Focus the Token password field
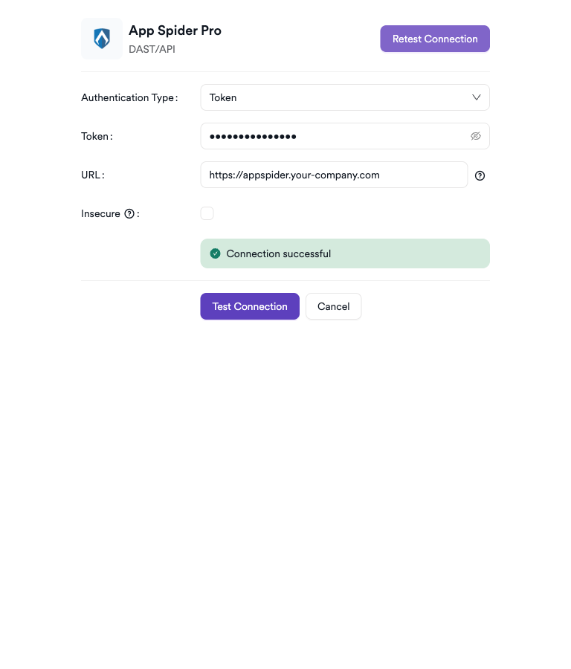This screenshot has width=571, height=669. tap(335, 136)
